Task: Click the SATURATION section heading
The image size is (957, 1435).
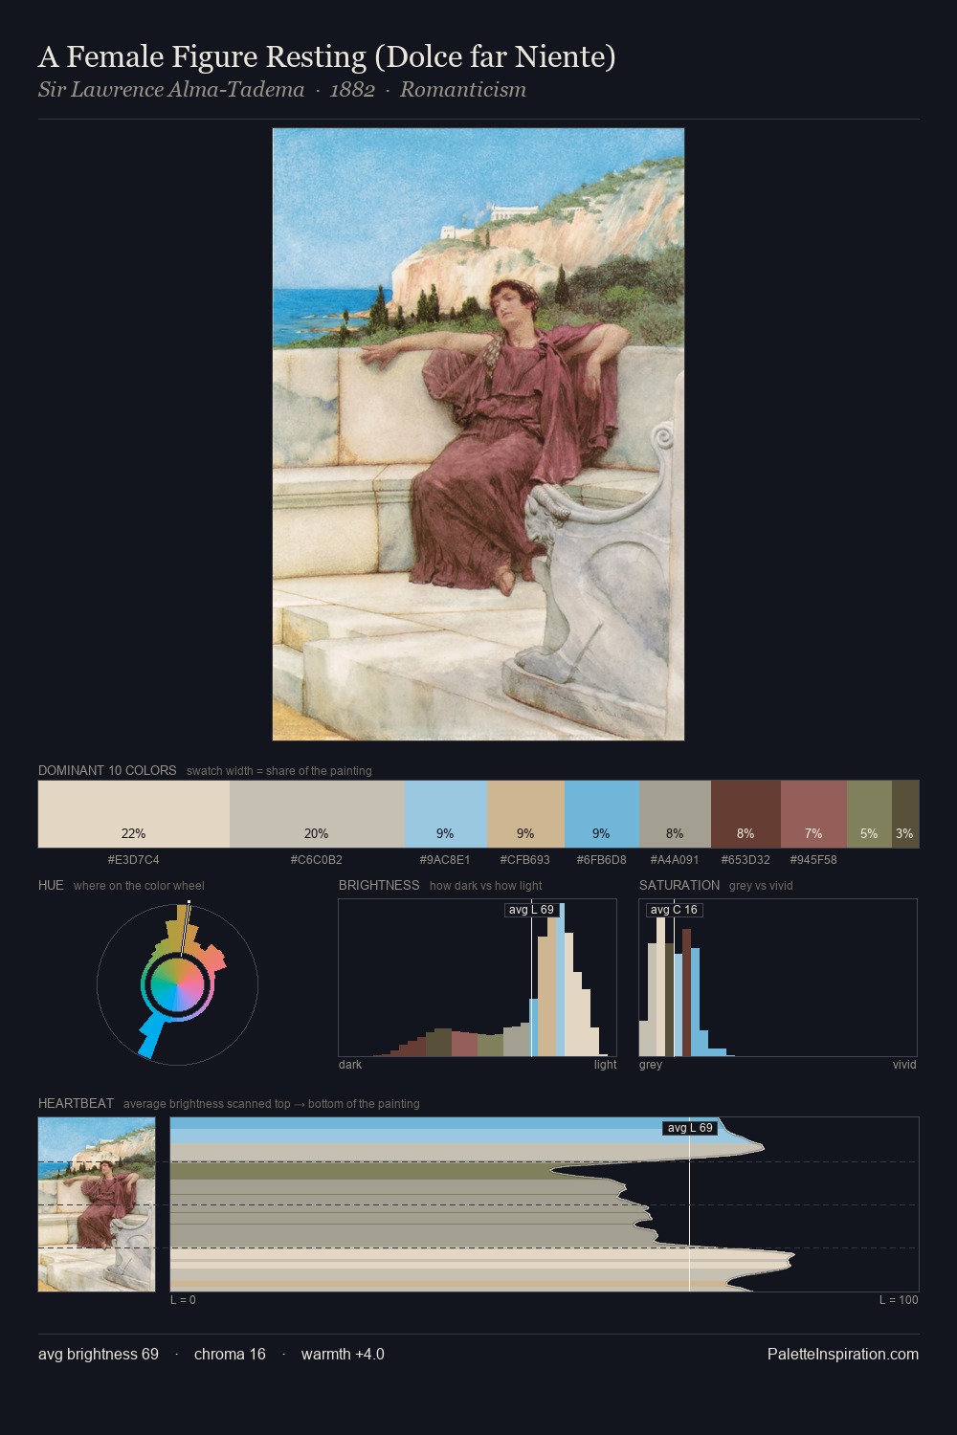Action: click(679, 885)
